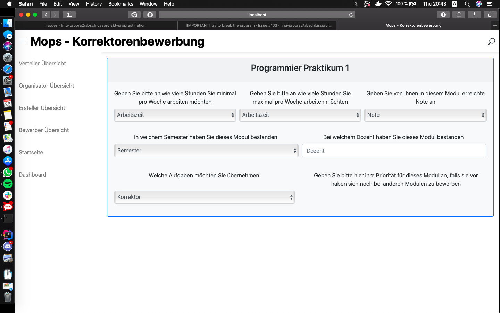
Task: Open the Semester dropdown
Action: point(206,151)
